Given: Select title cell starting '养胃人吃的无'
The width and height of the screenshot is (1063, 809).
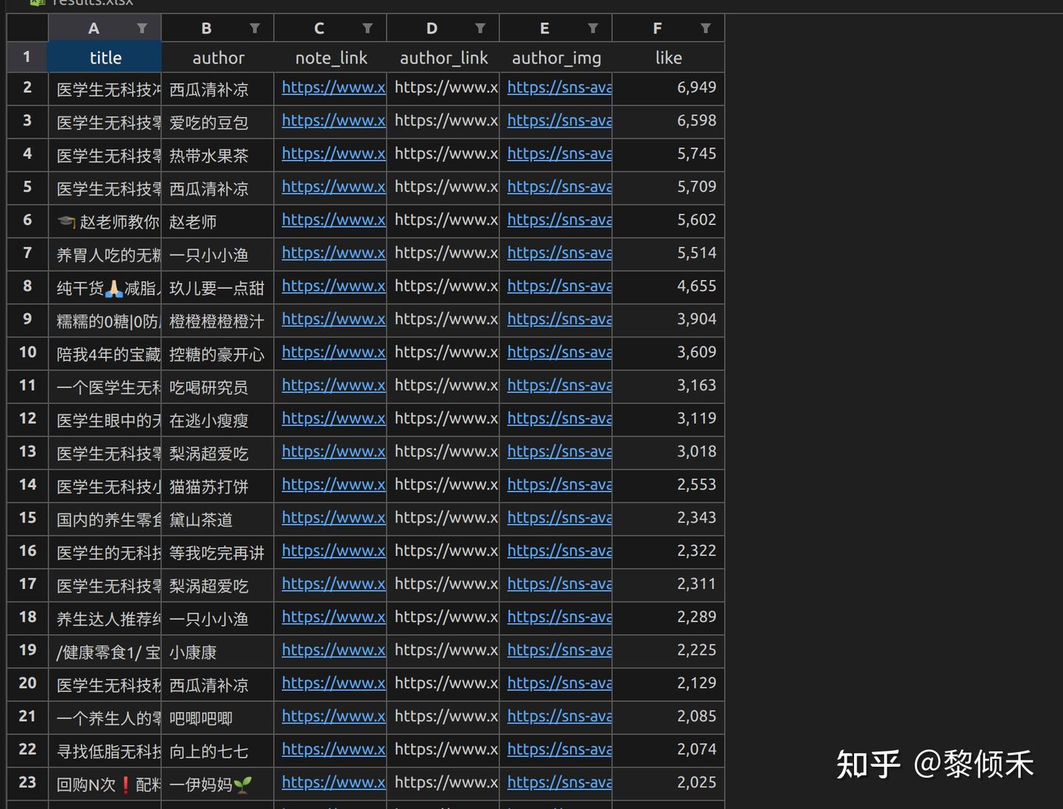Looking at the screenshot, I should tap(105, 253).
